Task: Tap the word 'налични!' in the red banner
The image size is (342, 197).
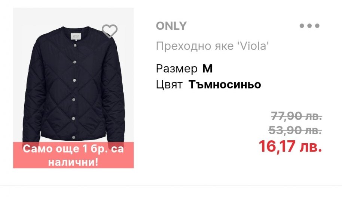Action: click(73, 162)
